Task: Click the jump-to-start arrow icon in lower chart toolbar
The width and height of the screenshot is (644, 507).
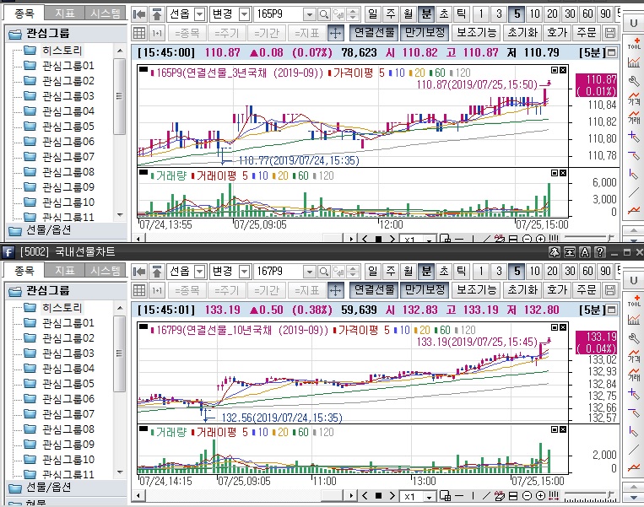Action: (x=140, y=272)
